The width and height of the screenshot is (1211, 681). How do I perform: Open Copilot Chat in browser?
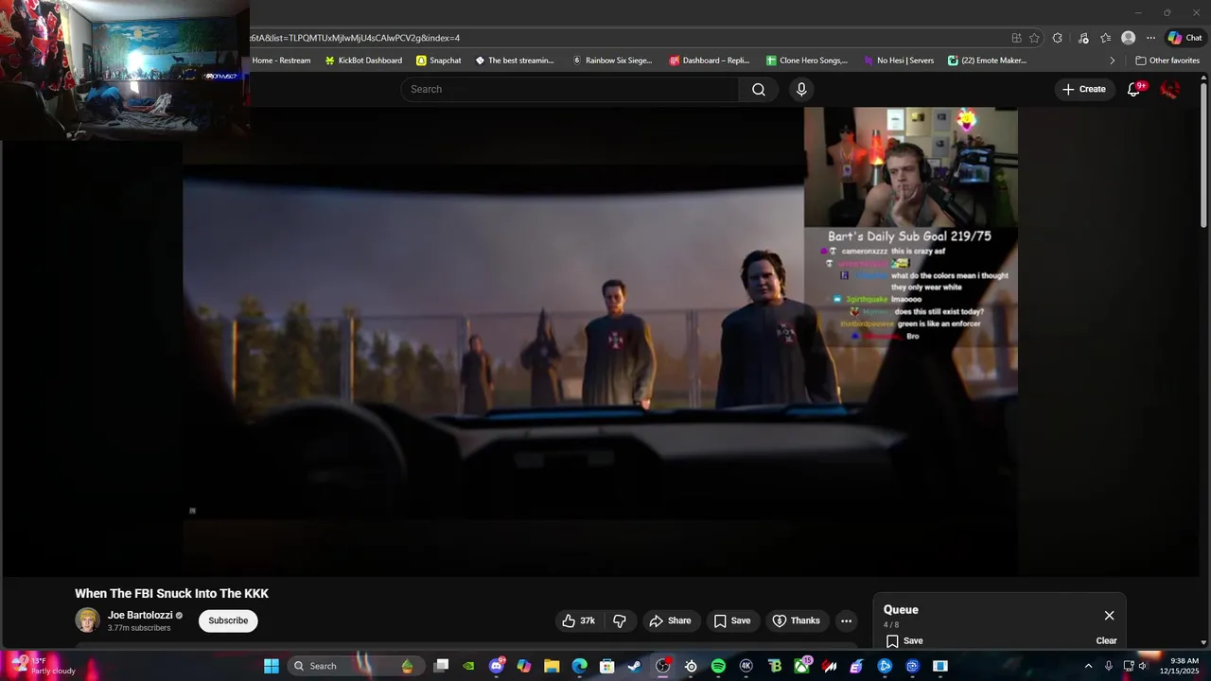pyautogui.click(x=1185, y=38)
